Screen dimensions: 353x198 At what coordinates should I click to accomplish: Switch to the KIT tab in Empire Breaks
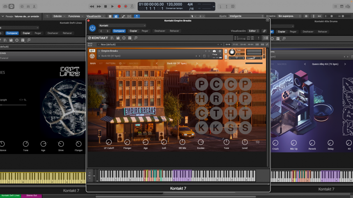click(101, 64)
